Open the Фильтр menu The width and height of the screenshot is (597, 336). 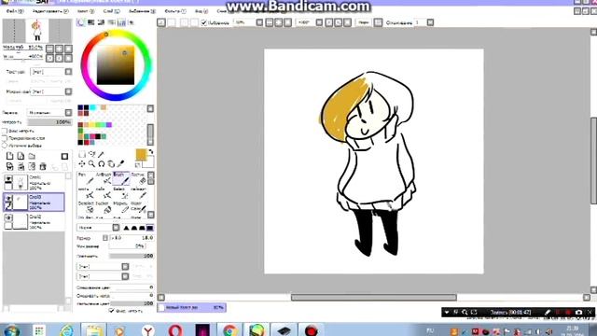175,11
